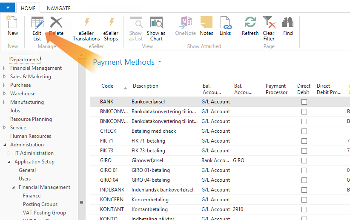The width and height of the screenshot is (350, 220).
Task: Toggle Direct Debit for GIRO row
Action: [x=304, y=161]
